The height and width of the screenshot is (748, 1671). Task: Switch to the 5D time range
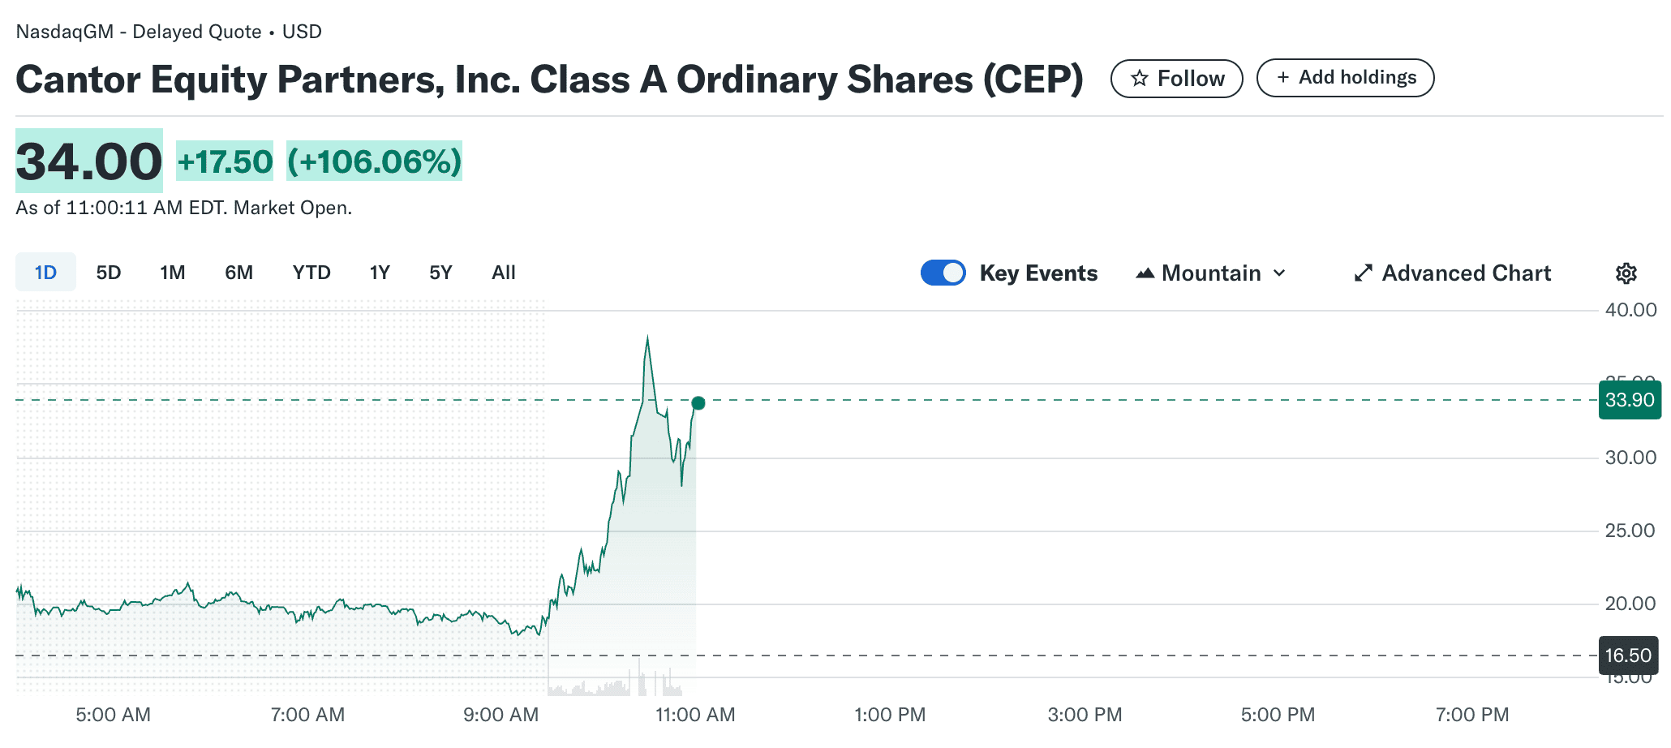(109, 273)
